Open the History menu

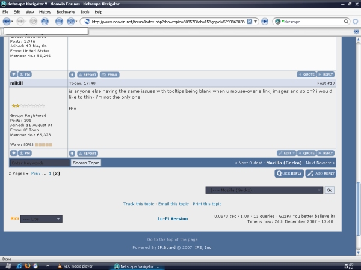point(45,12)
